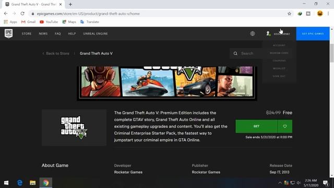
Task: Select Sign Out in user dropdown
Action: tap(279, 76)
